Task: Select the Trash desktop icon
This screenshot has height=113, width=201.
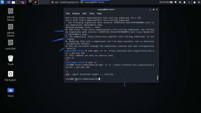Action: tap(10, 60)
